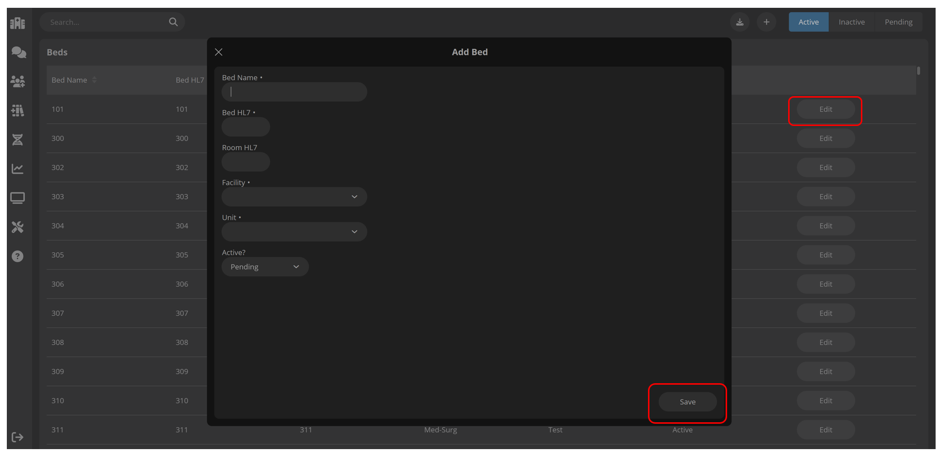The width and height of the screenshot is (940, 454).
Task: Open the people roster sidebar icon
Action: (18, 110)
